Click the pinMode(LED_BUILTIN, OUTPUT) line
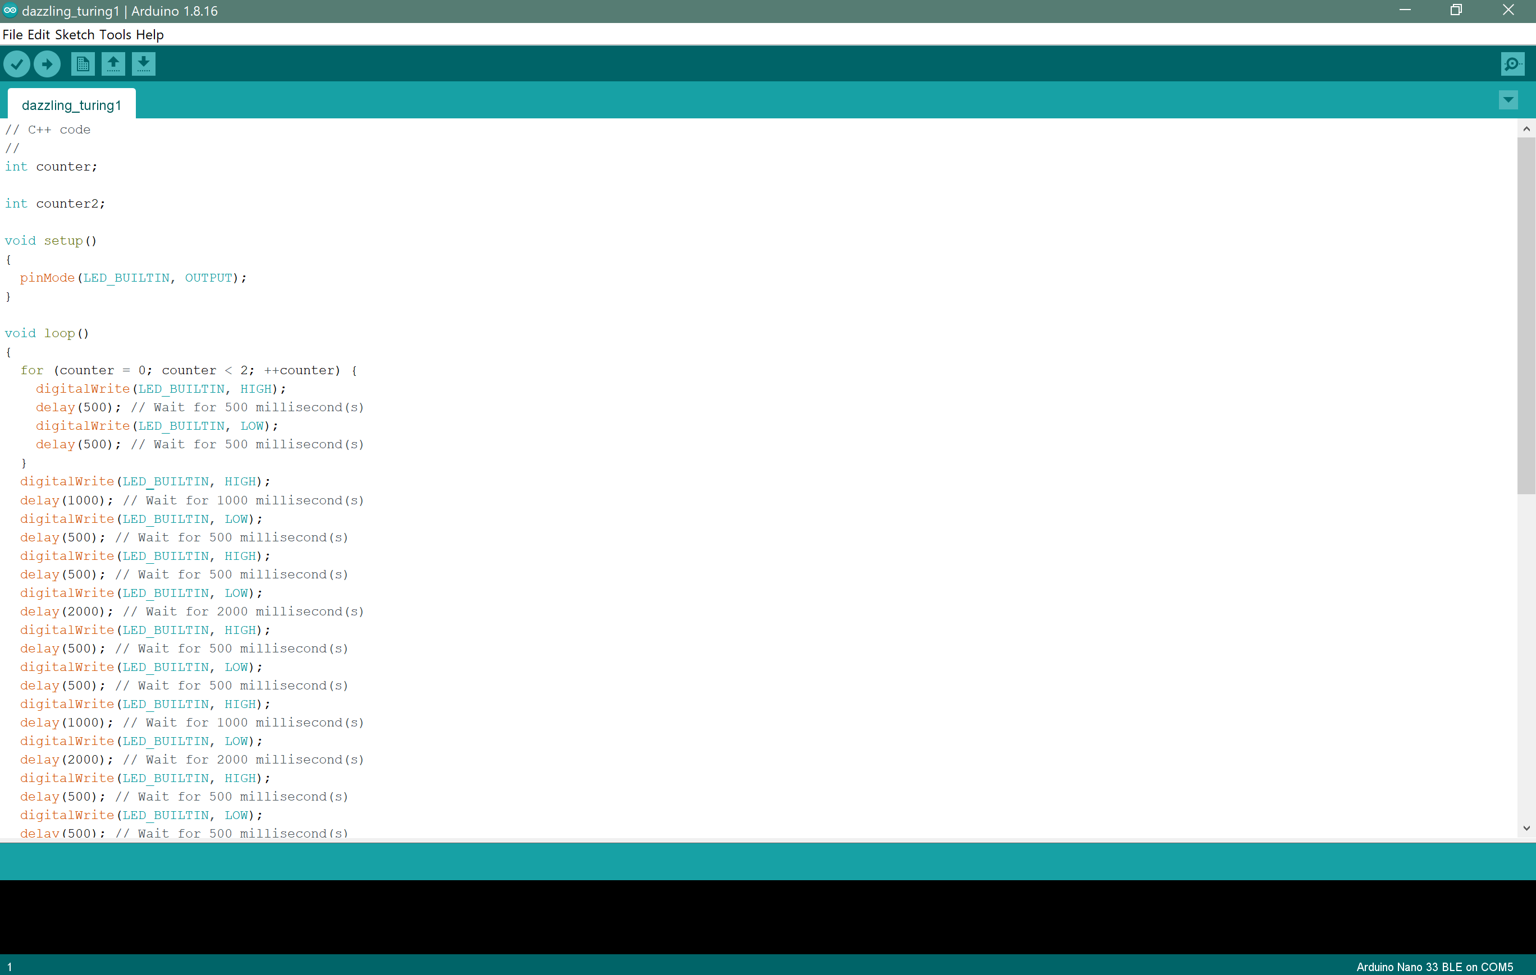 click(133, 277)
